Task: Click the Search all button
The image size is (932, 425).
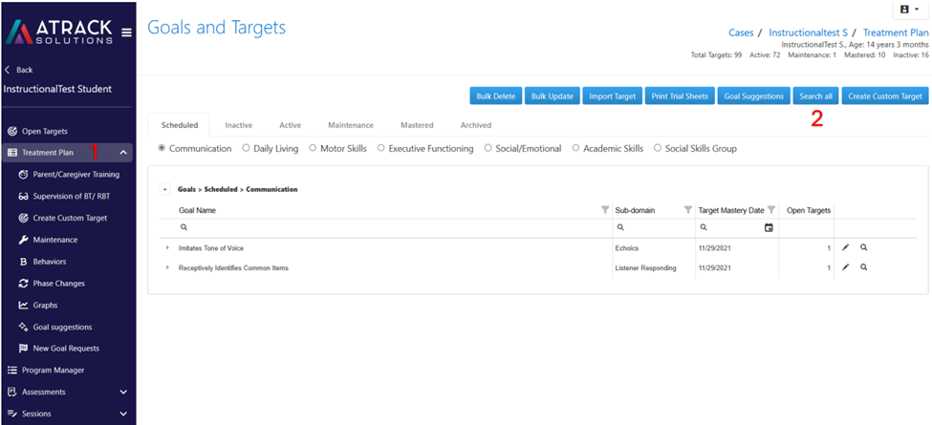Action: point(816,96)
